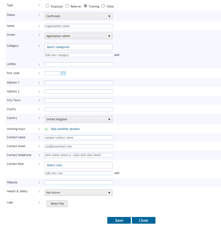The height and width of the screenshot is (232, 221).
Task: Open the Status dropdown showing Confirmed
Action: (x=78, y=16)
